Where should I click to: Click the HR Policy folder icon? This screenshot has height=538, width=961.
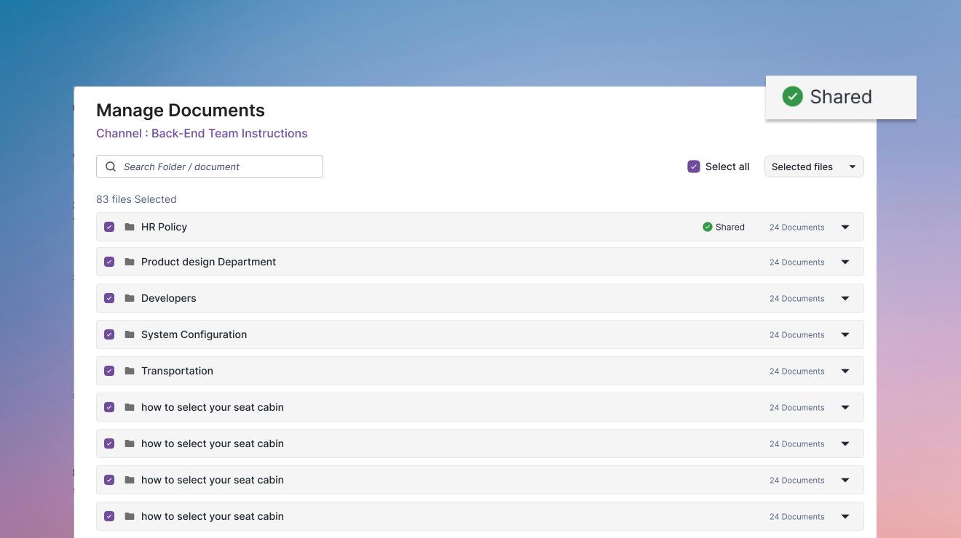pos(130,227)
